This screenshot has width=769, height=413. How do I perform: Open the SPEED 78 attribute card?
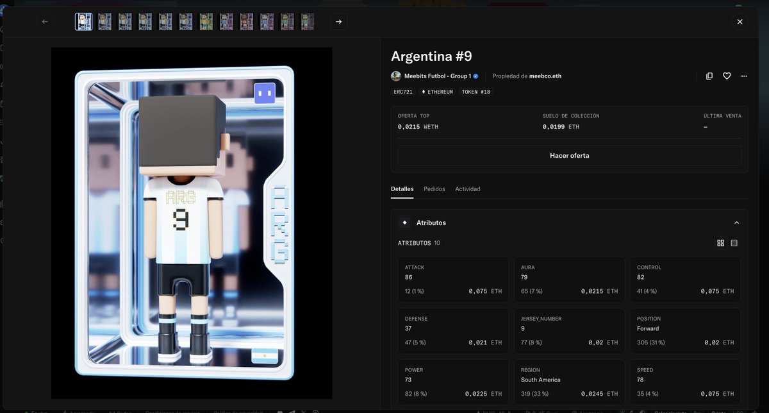[x=685, y=383]
